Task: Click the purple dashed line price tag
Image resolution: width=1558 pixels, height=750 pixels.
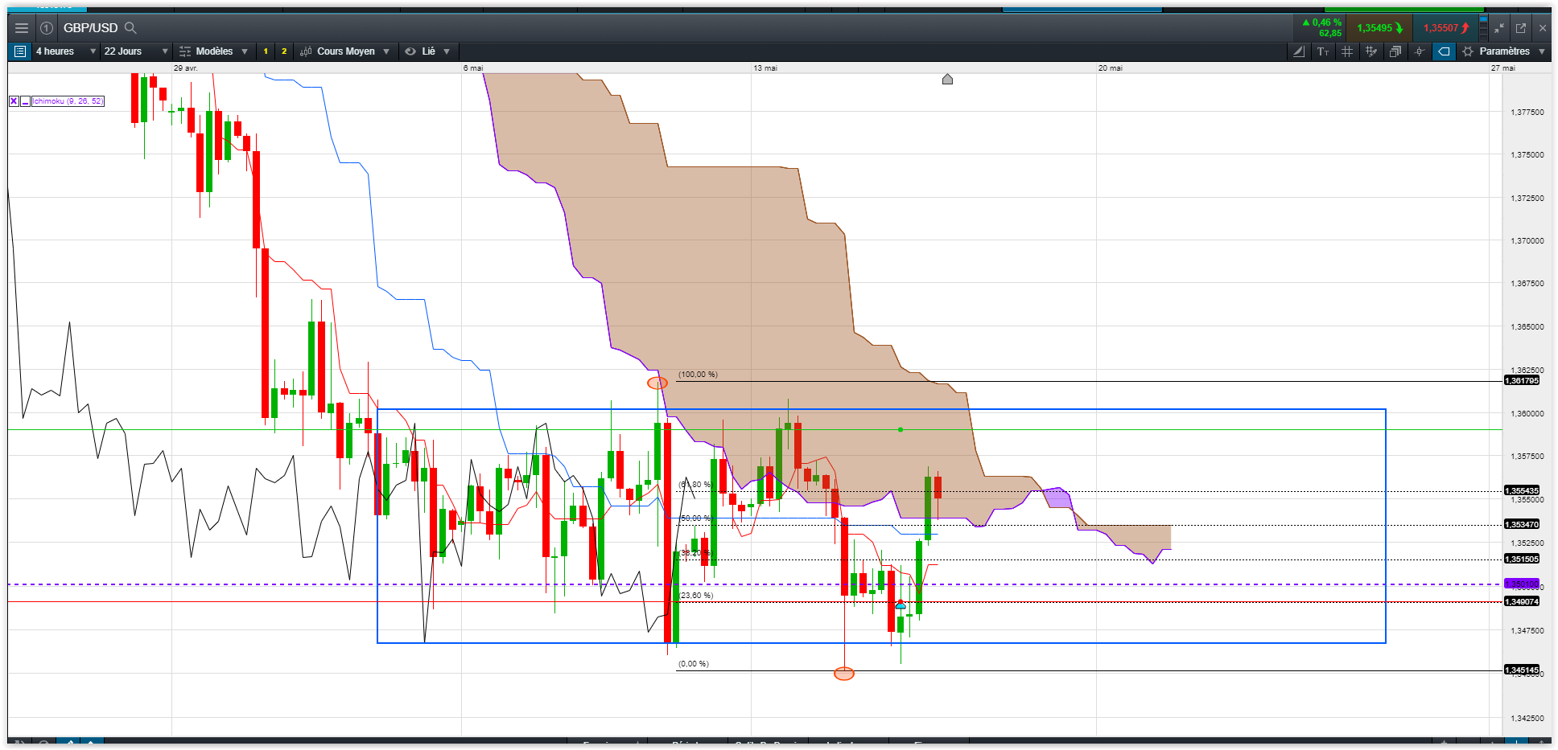Action: click(1521, 584)
